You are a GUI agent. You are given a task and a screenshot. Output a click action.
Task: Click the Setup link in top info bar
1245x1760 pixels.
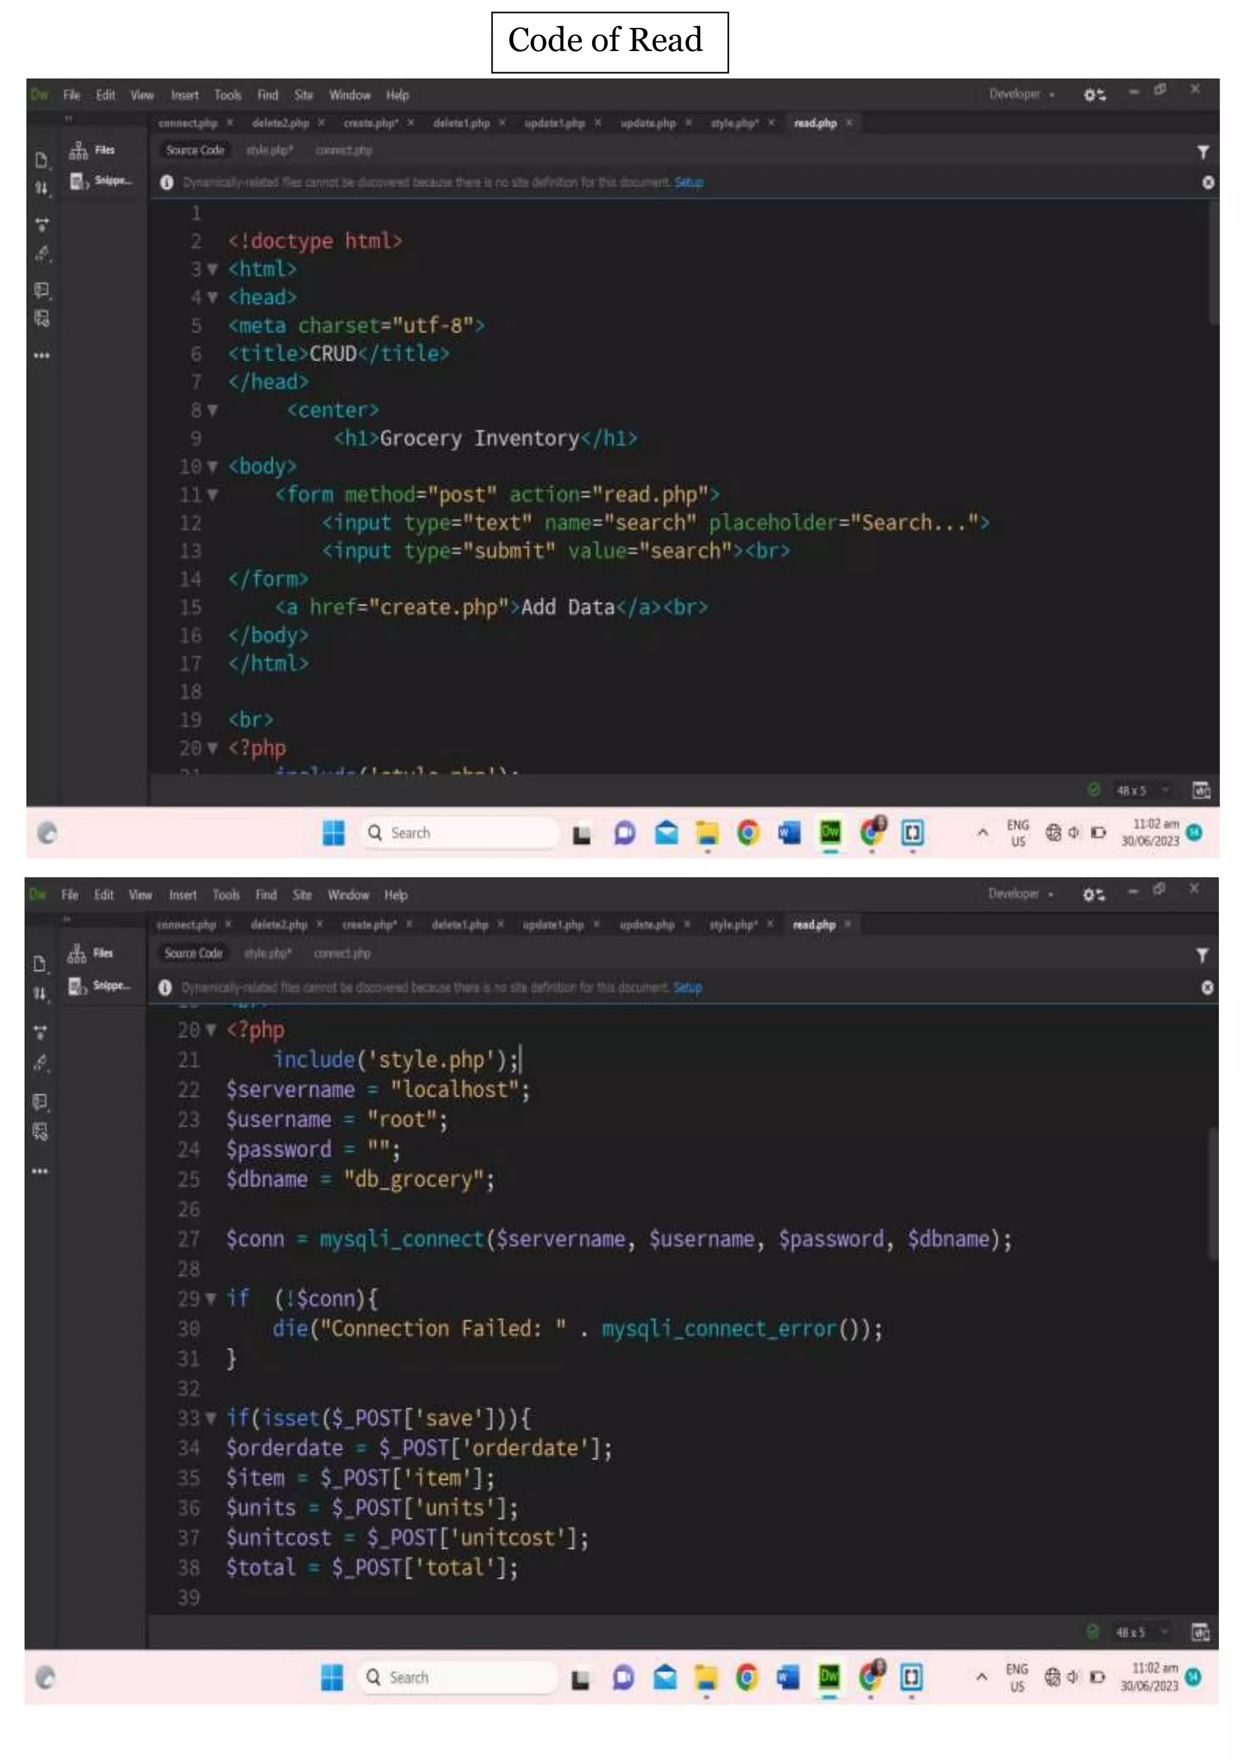point(688,182)
